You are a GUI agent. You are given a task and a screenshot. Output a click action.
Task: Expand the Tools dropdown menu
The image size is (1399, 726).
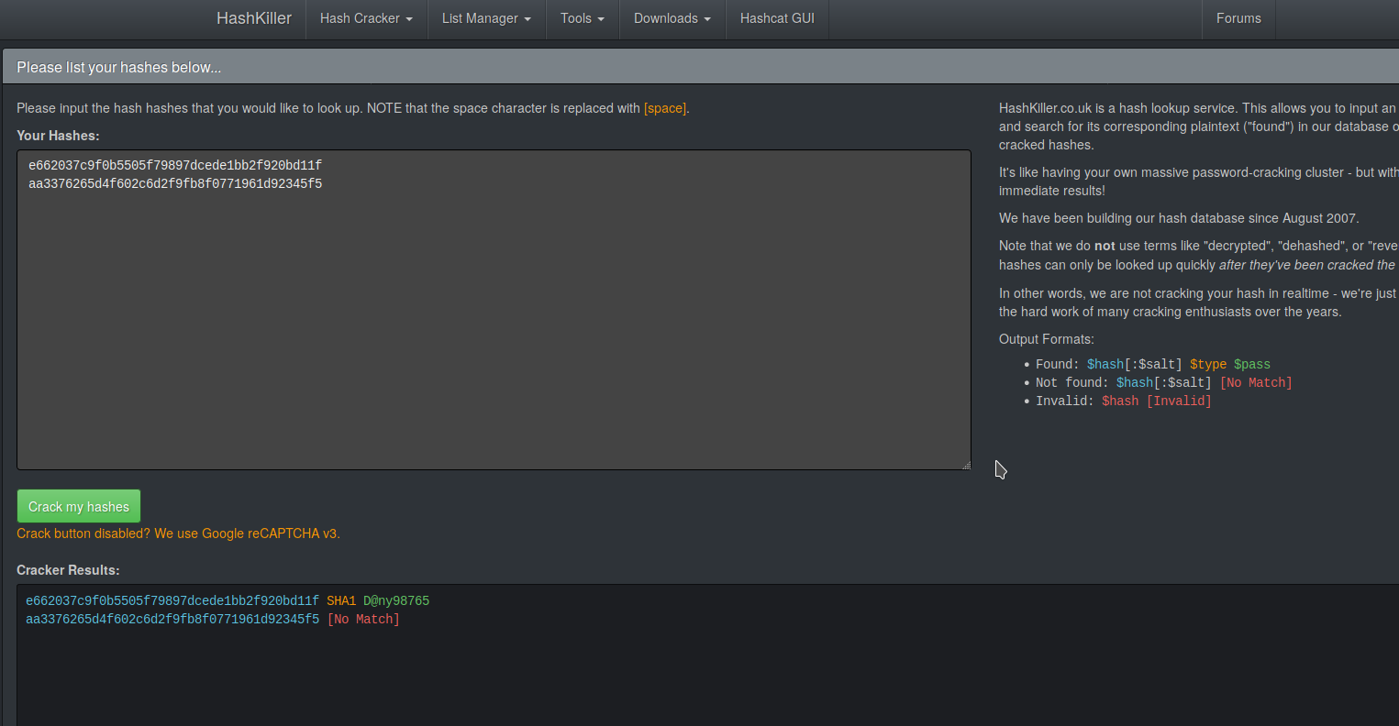[583, 18]
